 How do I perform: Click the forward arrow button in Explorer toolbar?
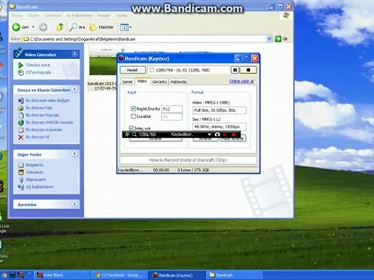pyautogui.click(x=43, y=27)
